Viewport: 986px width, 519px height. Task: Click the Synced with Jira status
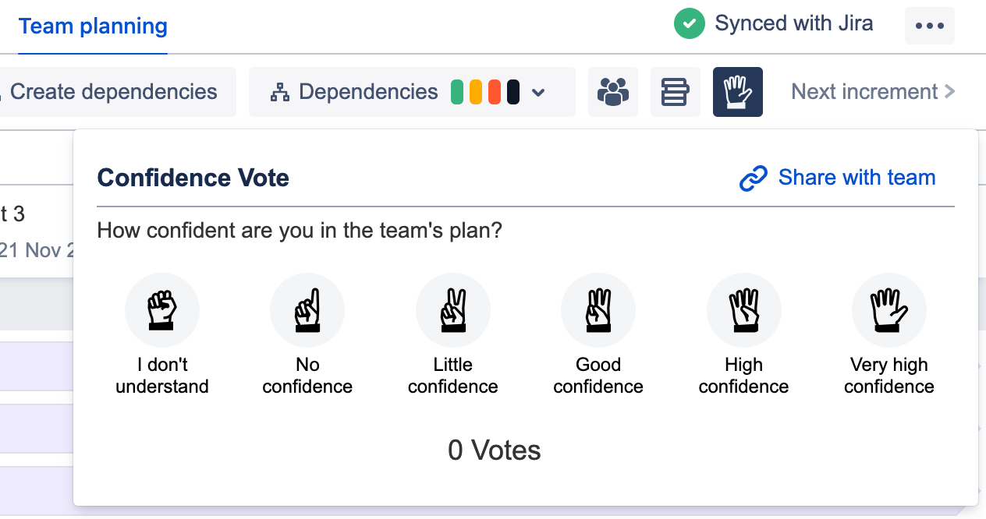(774, 24)
